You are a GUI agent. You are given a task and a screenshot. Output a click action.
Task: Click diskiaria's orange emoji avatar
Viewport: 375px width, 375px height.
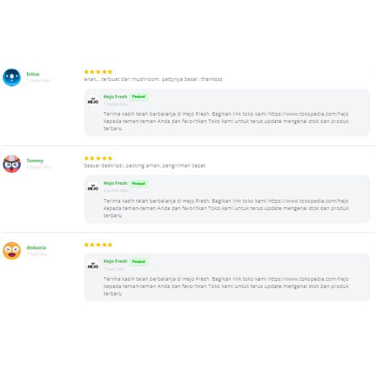coord(12,250)
